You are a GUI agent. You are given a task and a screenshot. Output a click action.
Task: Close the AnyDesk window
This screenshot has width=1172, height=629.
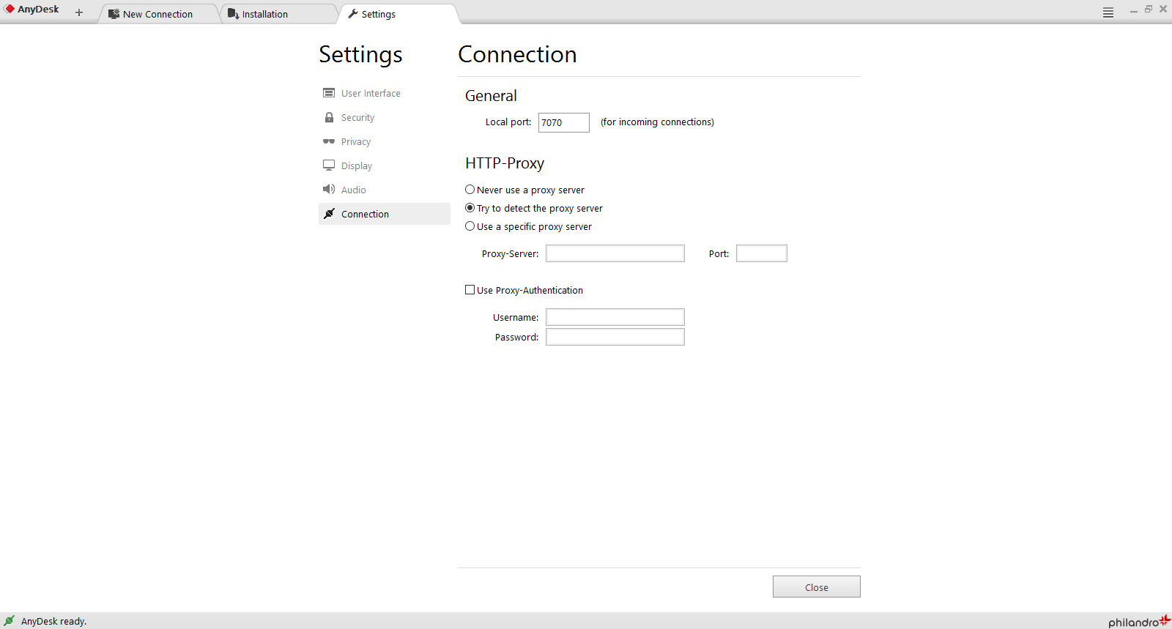tap(1163, 10)
